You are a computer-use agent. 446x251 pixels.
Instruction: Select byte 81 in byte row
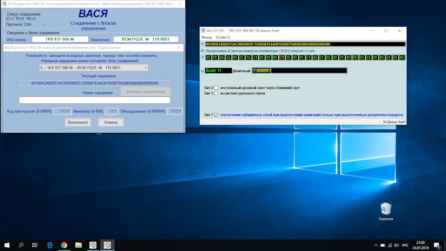[302, 58]
